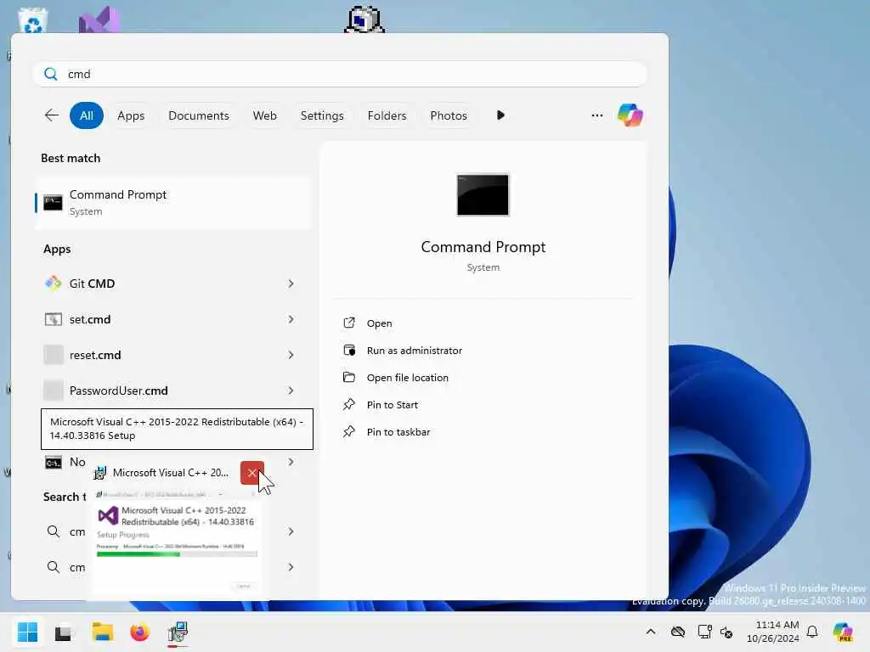870x652 pixels.
Task: Show more filters with the play arrow
Action: (x=500, y=115)
